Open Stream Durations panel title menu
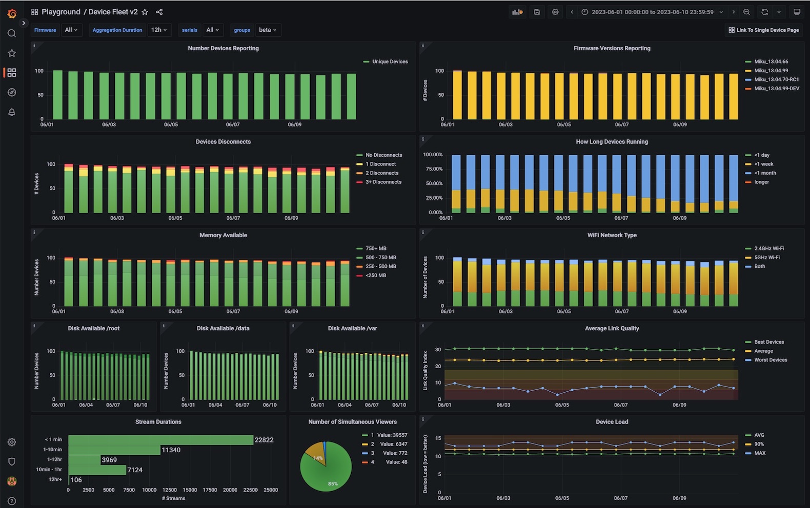The image size is (810, 508). pyautogui.click(x=158, y=421)
